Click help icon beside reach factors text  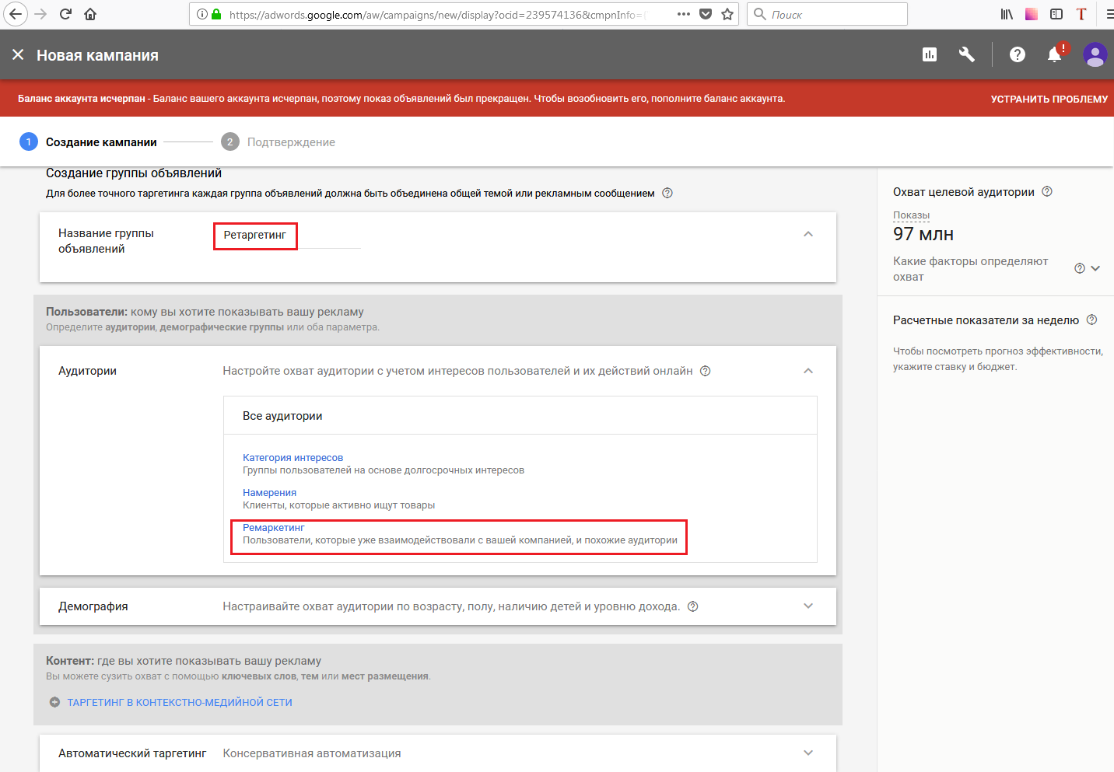click(1080, 268)
